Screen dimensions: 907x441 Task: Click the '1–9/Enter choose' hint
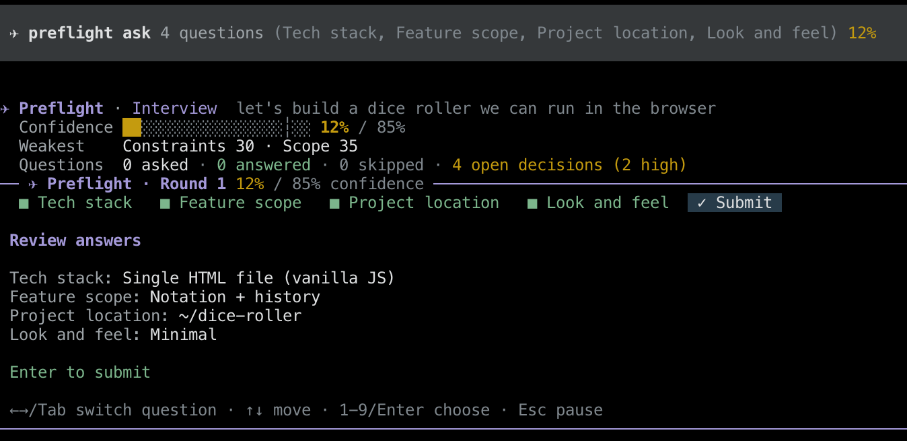point(414,410)
